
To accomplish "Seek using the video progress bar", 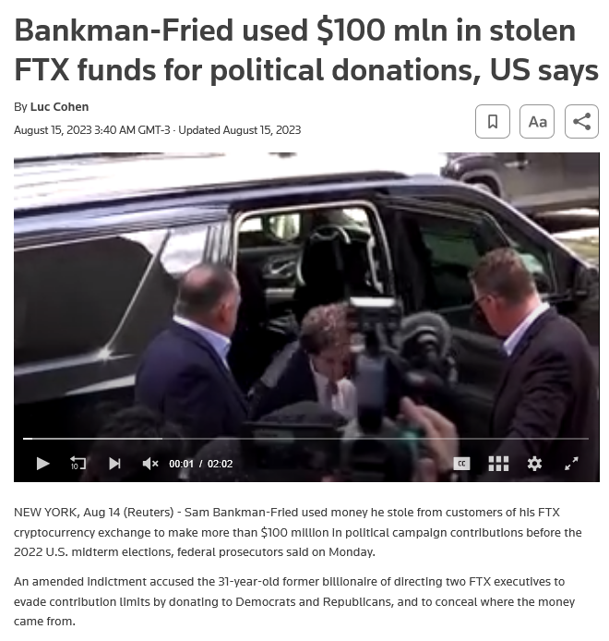I will point(305,439).
